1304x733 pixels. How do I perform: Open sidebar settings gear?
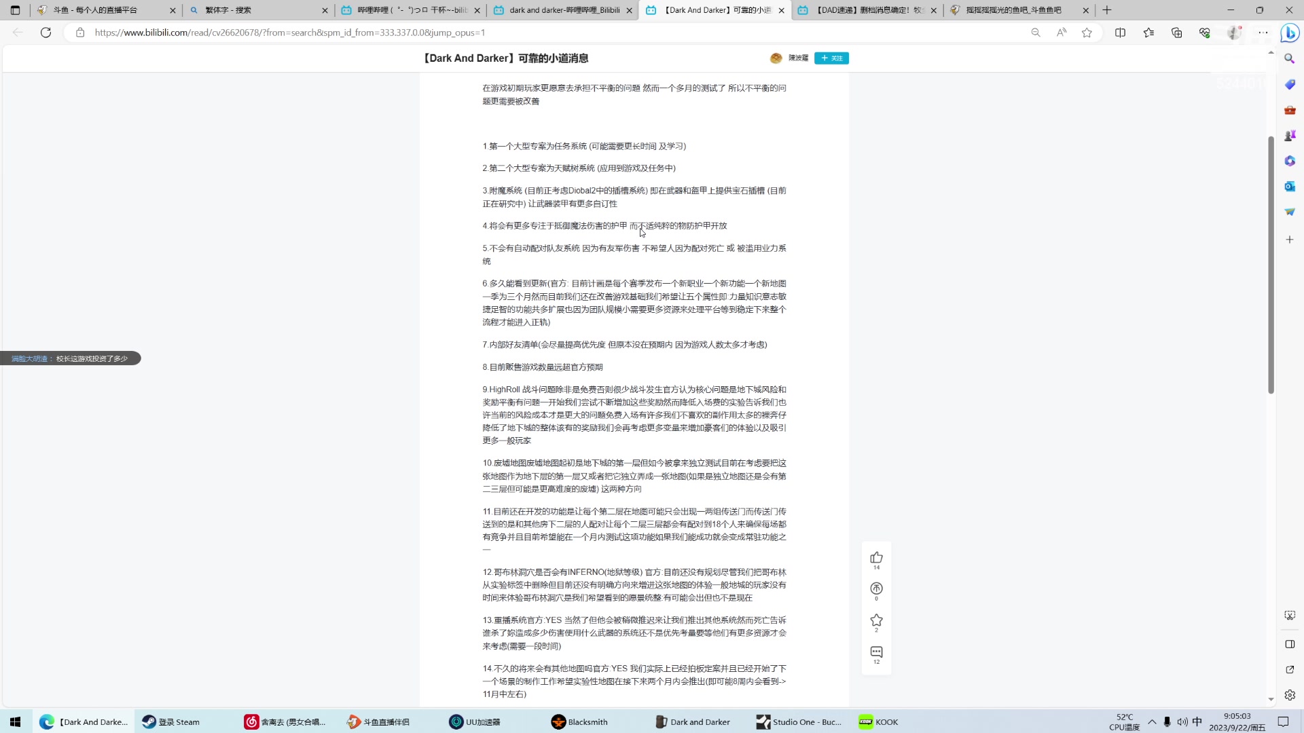[x=1290, y=695]
